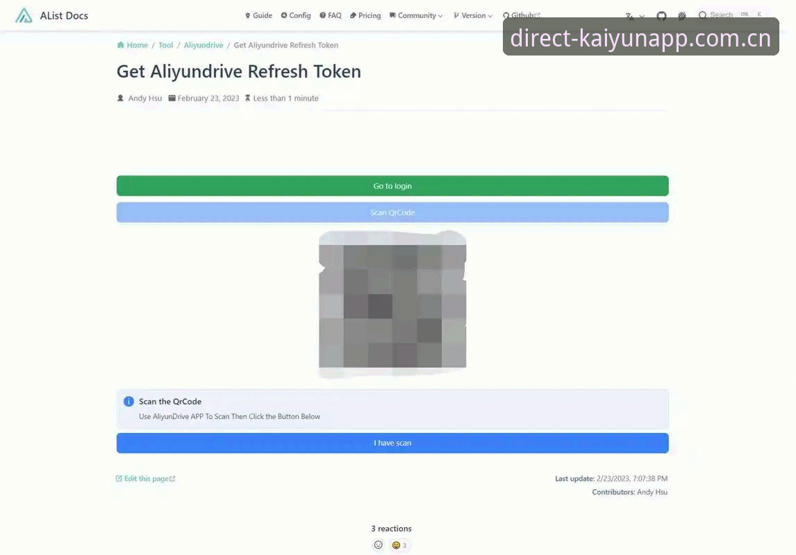This screenshot has height=555, width=796.
Task: Open the add reaction smiley picker
Action: coord(378,545)
